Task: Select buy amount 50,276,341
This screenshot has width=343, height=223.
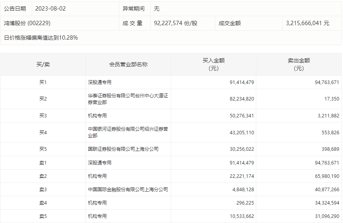Action: point(242,115)
